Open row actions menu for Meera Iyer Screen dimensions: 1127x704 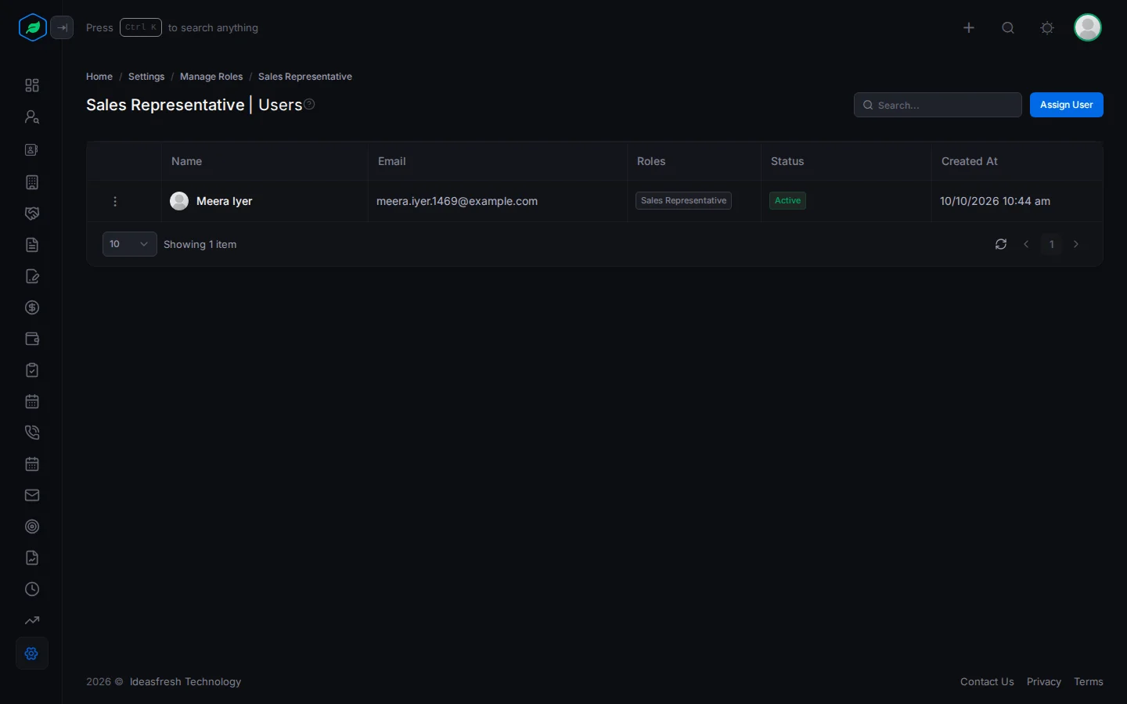click(x=115, y=201)
